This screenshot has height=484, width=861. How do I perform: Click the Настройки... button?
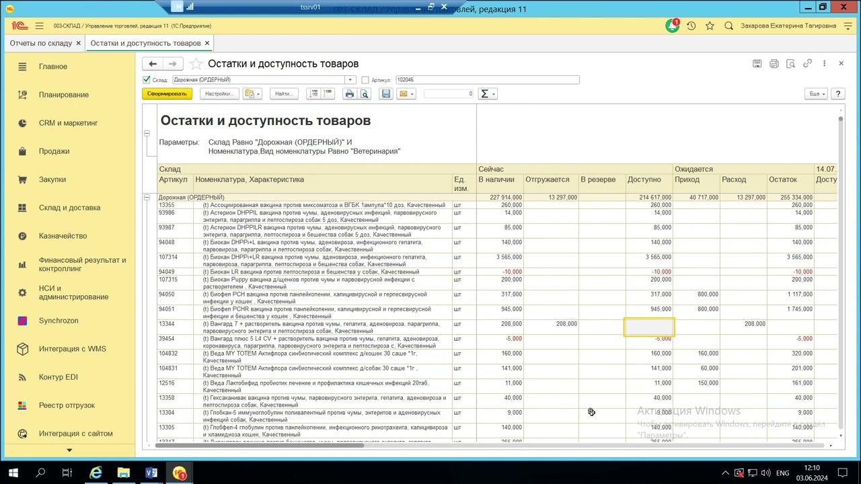[219, 94]
